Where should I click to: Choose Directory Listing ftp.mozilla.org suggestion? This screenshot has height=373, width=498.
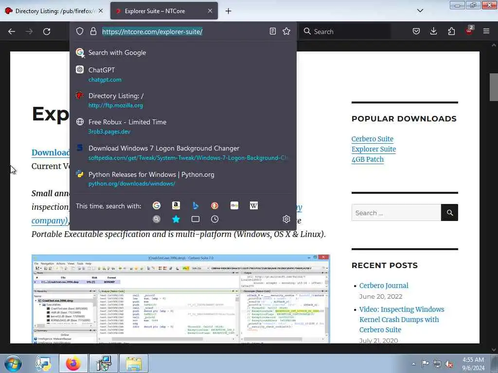click(183, 101)
